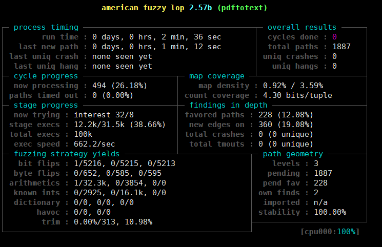Click havoc value '0/0, 0/0'

[92, 212]
